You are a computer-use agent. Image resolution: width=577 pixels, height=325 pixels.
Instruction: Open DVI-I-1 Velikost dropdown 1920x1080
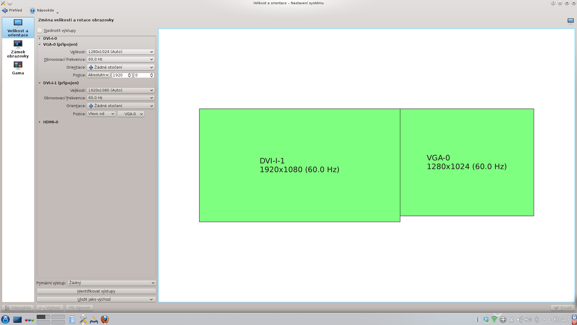[120, 90]
